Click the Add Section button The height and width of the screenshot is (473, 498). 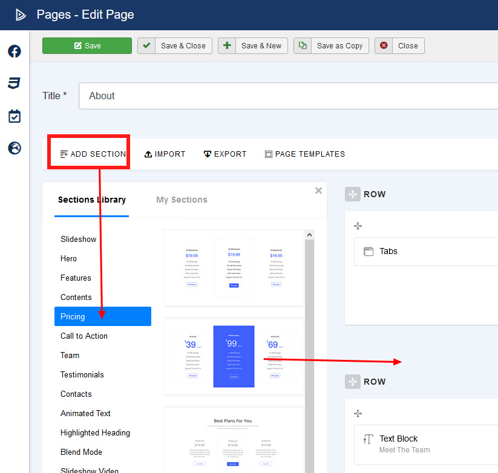coord(93,154)
